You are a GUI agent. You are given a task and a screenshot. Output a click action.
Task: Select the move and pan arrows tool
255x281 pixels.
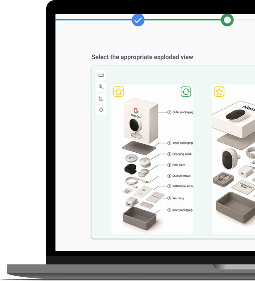tap(101, 110)
